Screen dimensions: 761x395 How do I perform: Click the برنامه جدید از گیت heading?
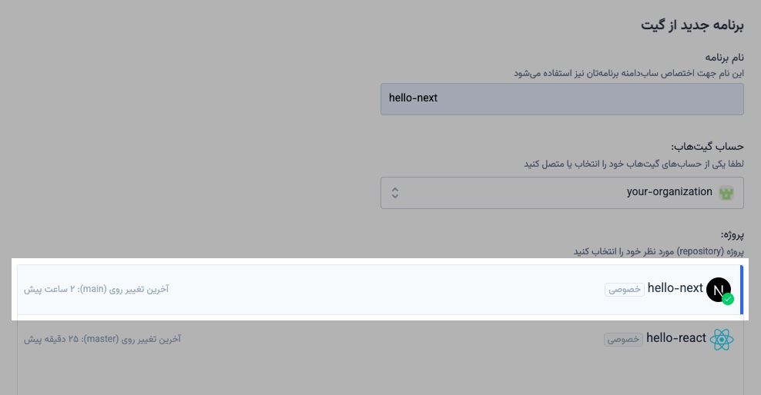(x=692, y=25)
